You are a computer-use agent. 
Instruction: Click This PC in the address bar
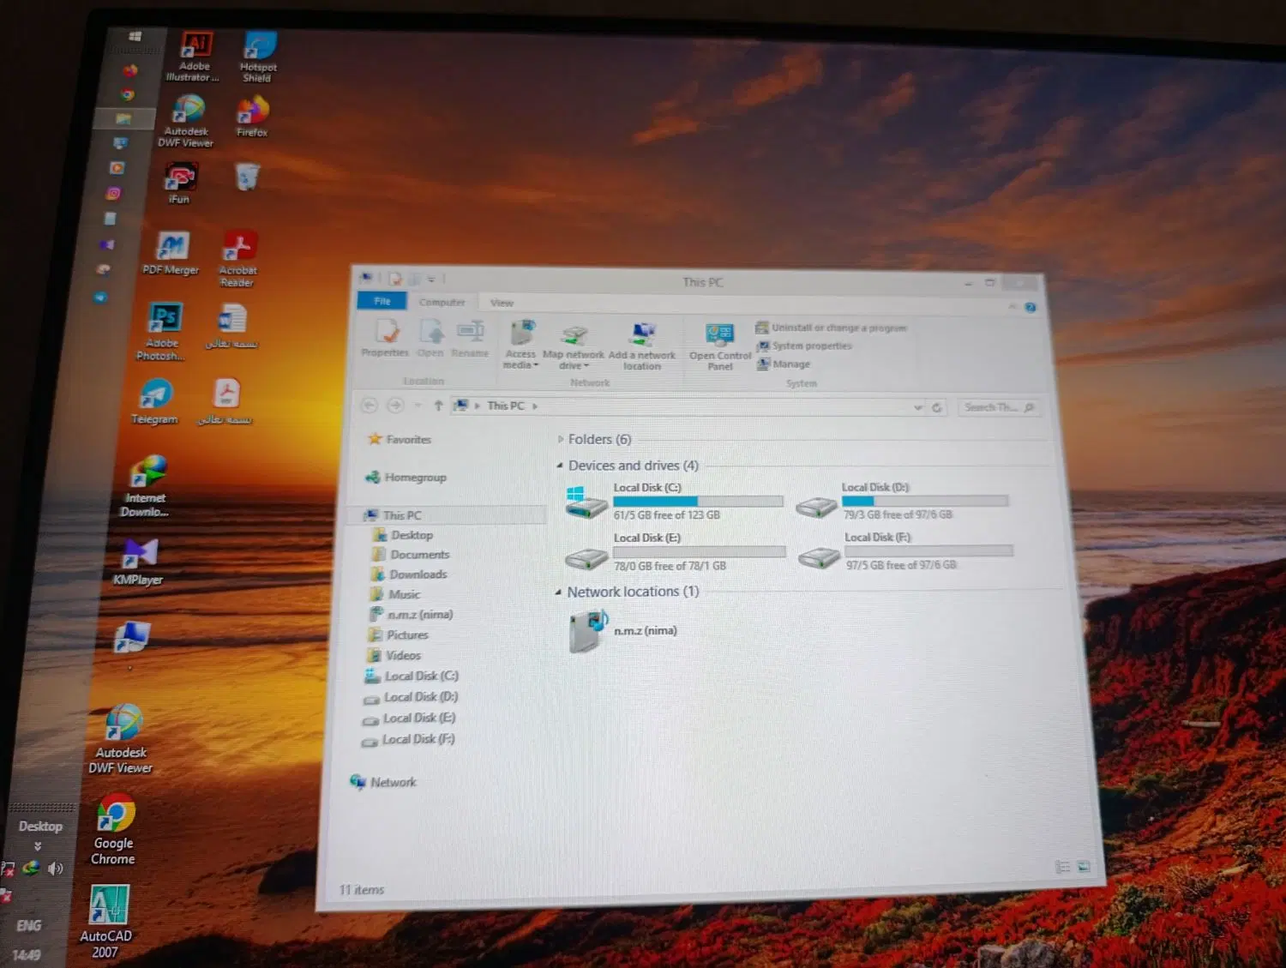click(x=506, y=406)
